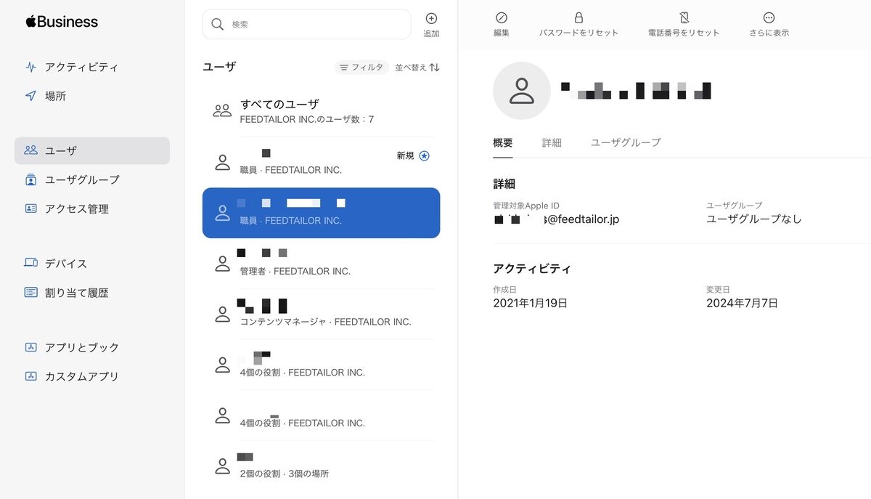Screen dimensions: 871x499
Task: Select the コンテンツマネージャ user row
Action: 321,314
